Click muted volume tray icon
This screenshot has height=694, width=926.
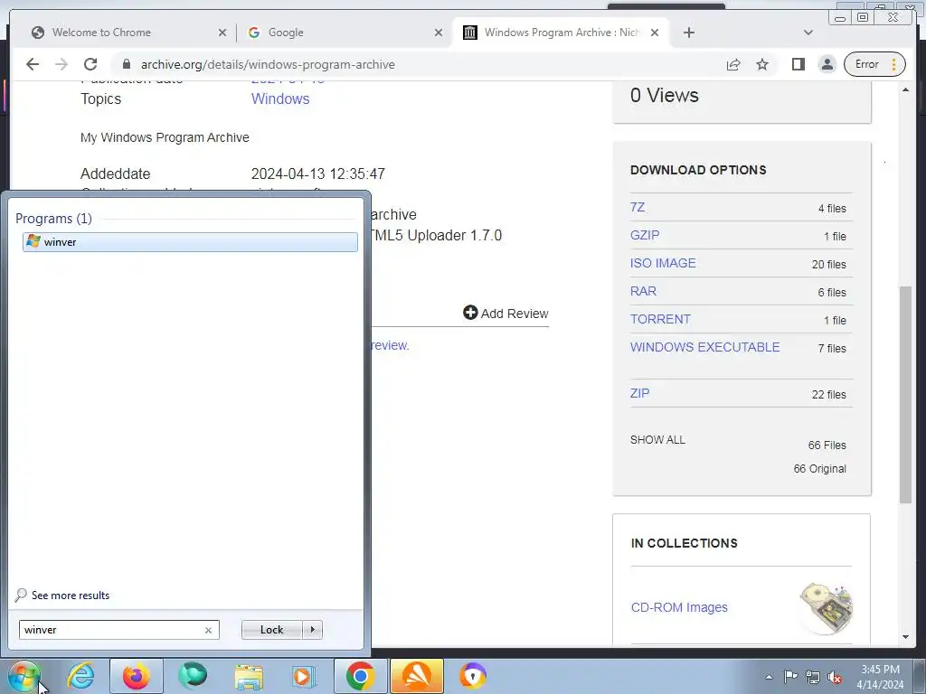pos(835,677)
